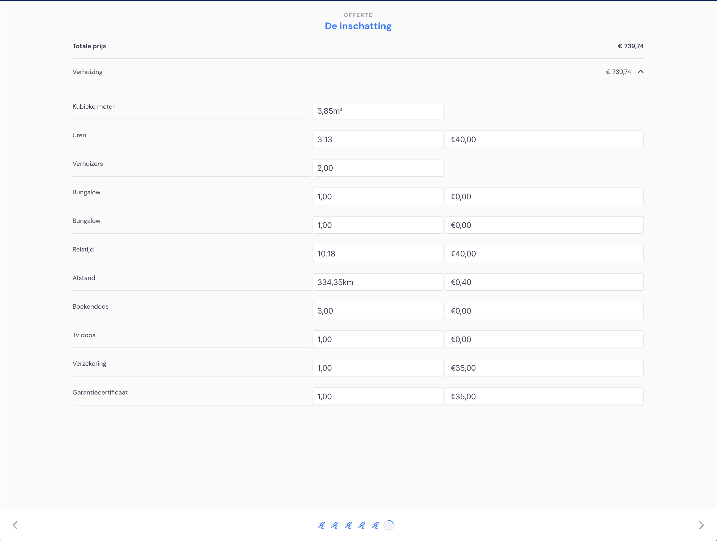Edit the Verhuizers count field
Screen dimensions: 717x541
tap(378, 168)
